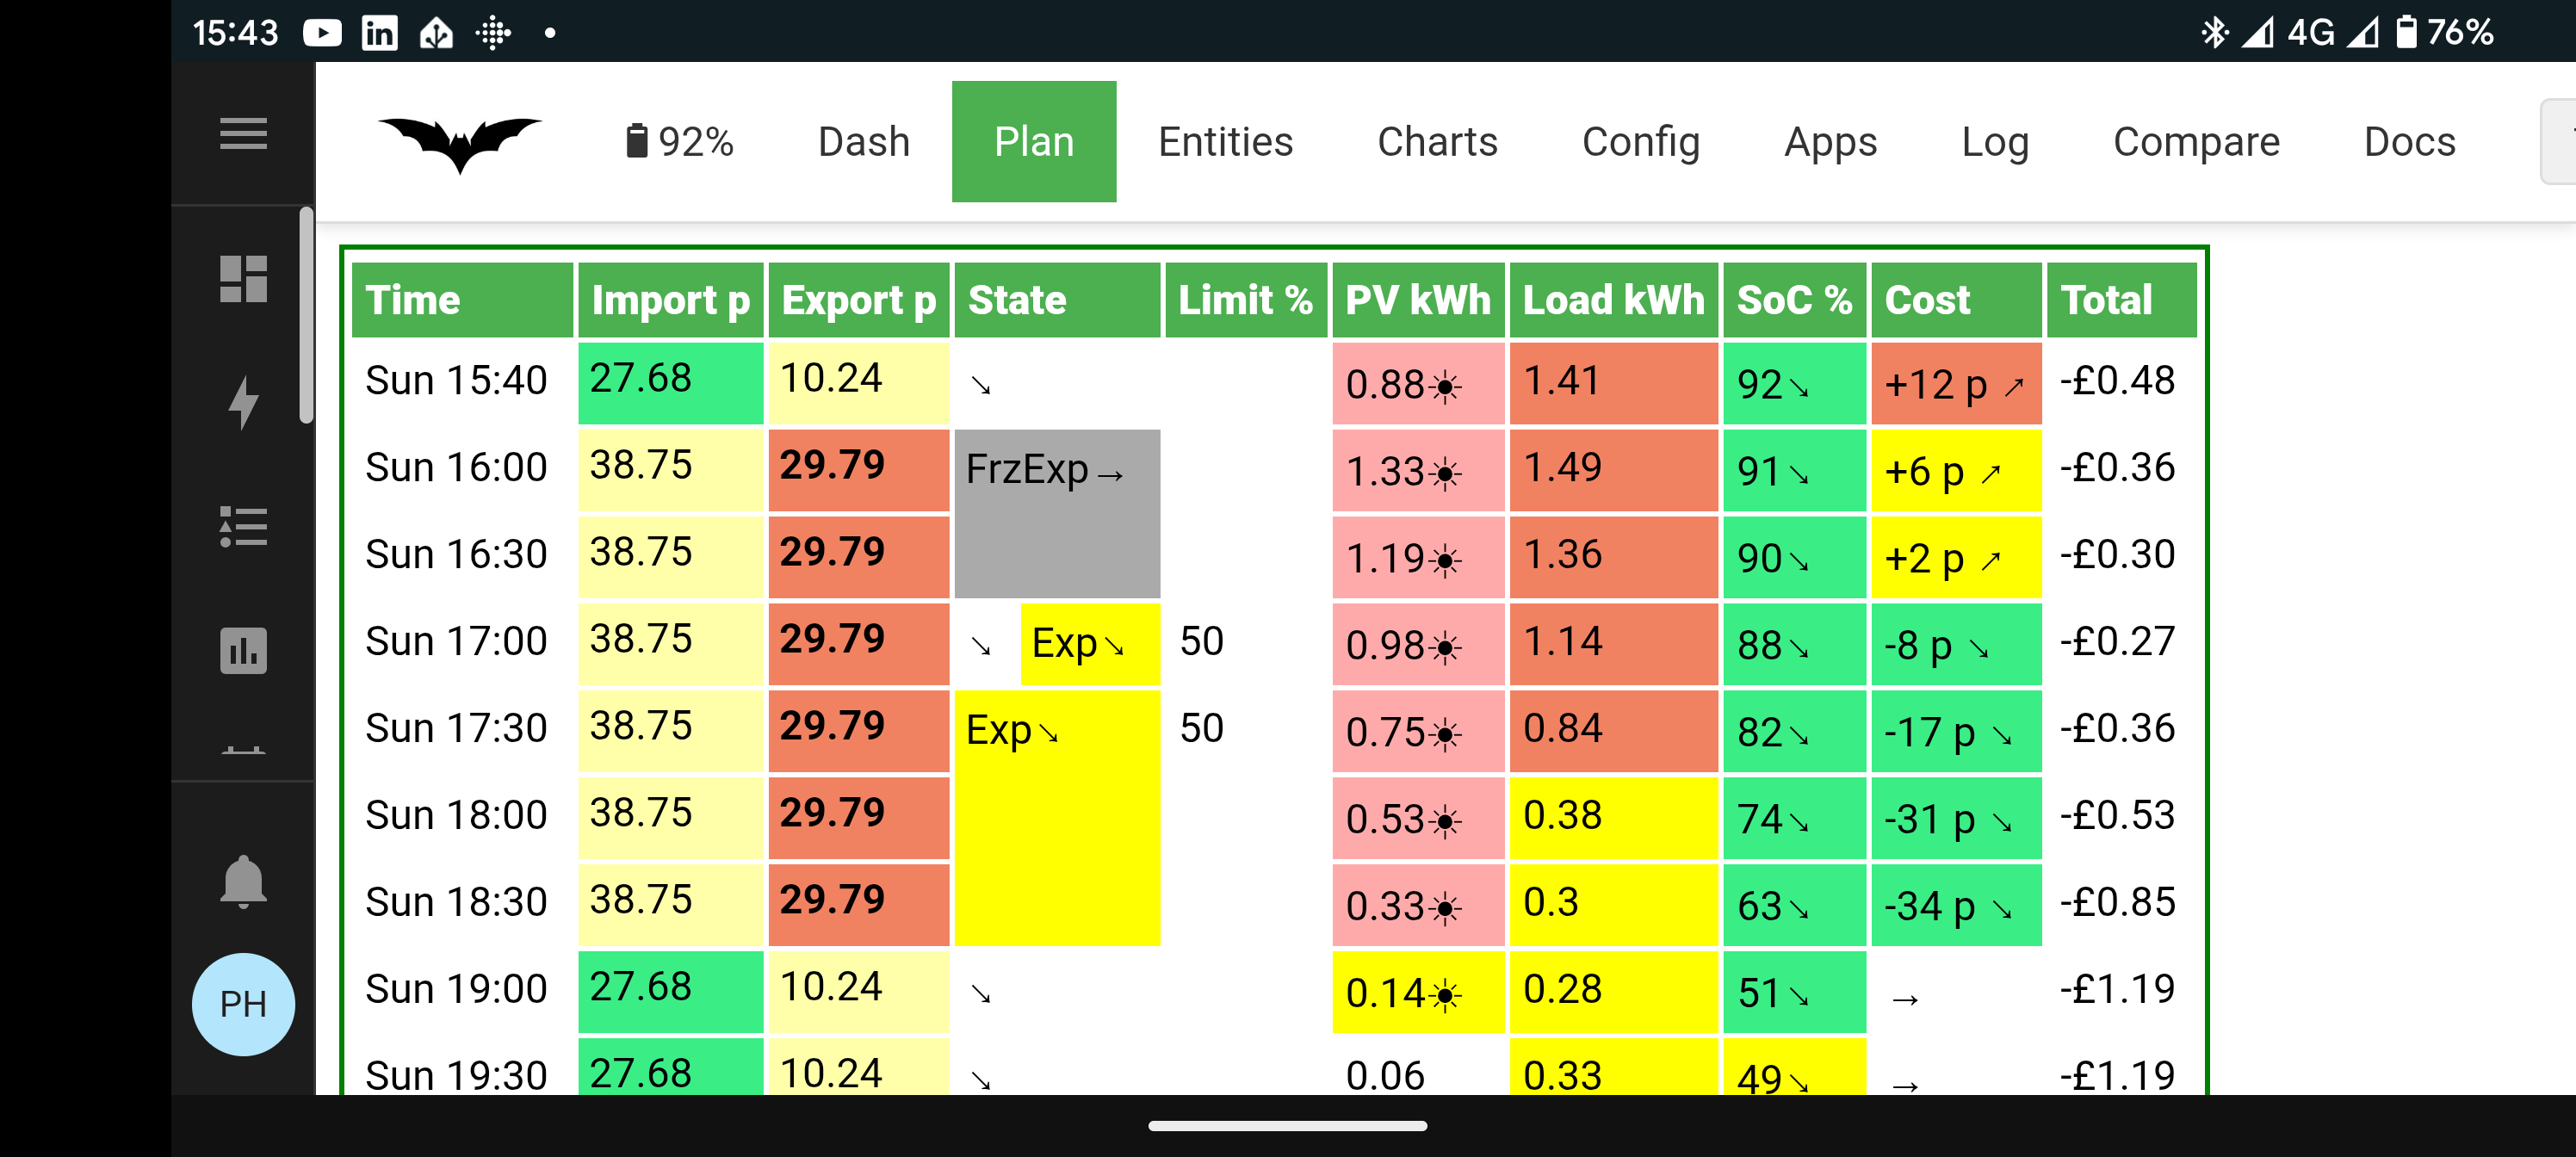Go to the Charts tab
The image size is (2576, 1157).
pos(1437,142)
